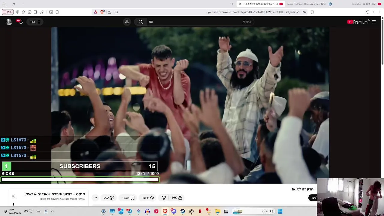Start voice search with microphone button

(127, 22)
